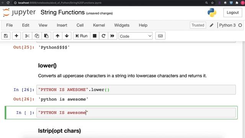The width and height of the screenshot is (245, 138).
Task: Click the lower() heading
Action: coord(47,66)
